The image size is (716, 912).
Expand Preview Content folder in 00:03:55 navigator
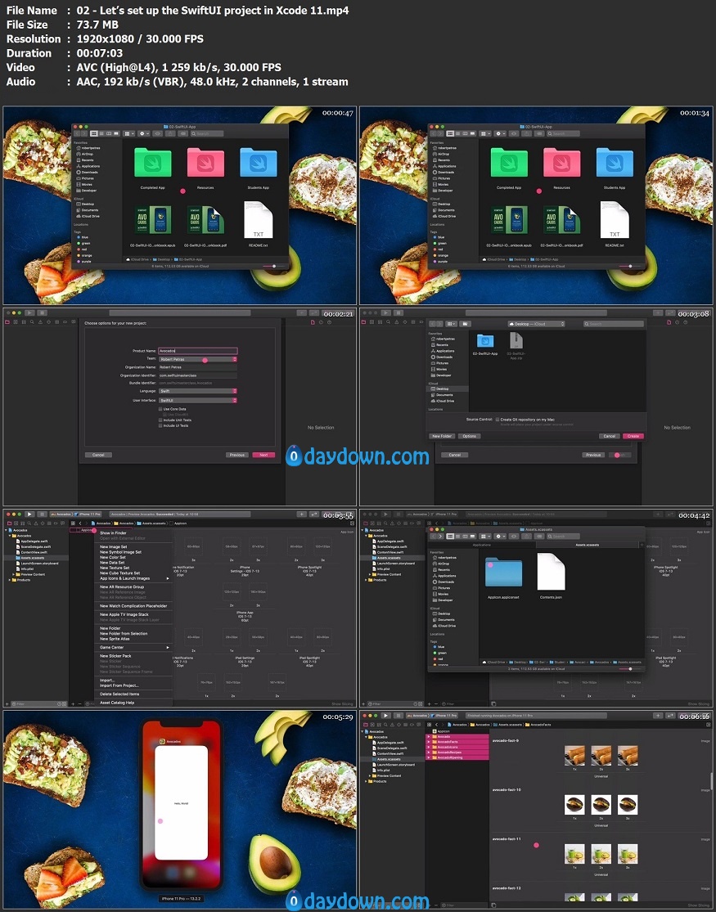(x=14, y=575)
